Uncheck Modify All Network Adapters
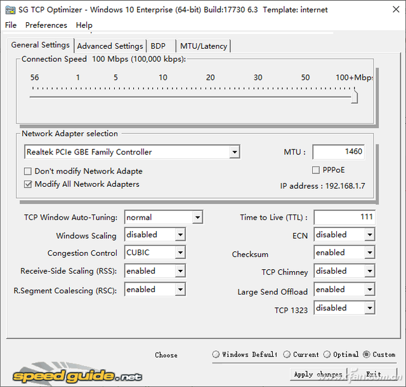This screenshot has width=406, height=387. point(28,184)
